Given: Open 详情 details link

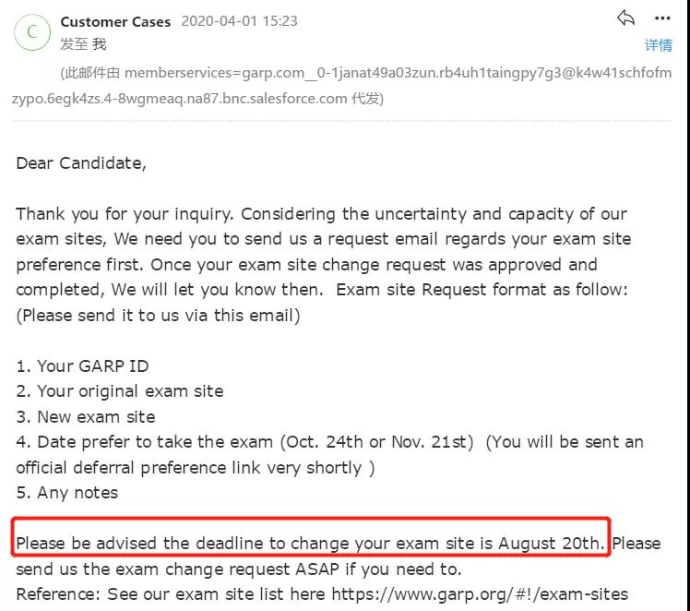Looking at the screenshot, I should click(x=659, y=45).
